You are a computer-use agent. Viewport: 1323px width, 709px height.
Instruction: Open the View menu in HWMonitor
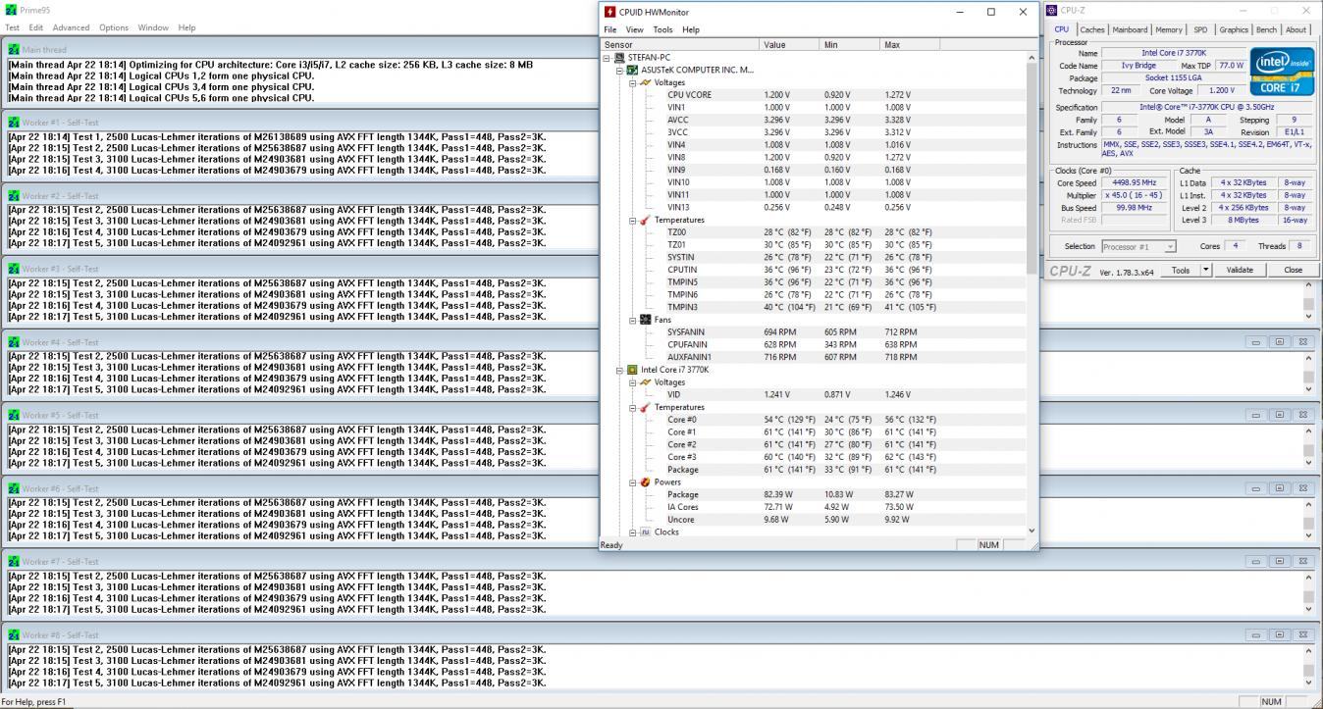[x=635, y=29]
